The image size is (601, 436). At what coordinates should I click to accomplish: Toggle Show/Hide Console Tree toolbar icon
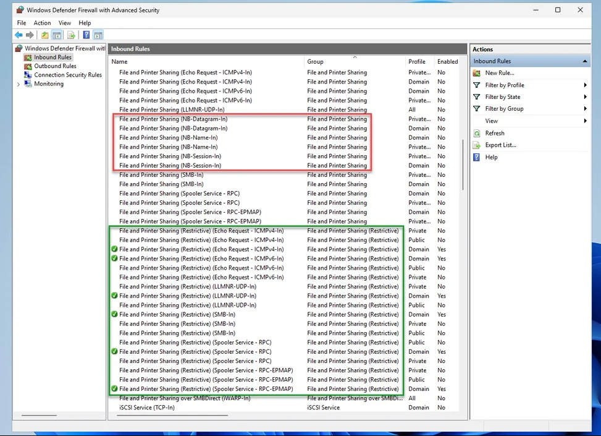[x=57, y=35]
